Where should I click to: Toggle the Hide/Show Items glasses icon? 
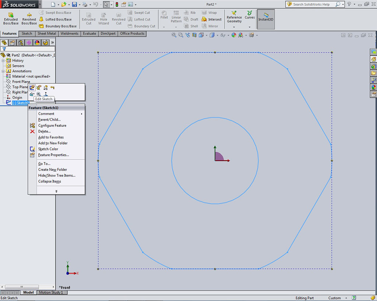coord(223,35)
